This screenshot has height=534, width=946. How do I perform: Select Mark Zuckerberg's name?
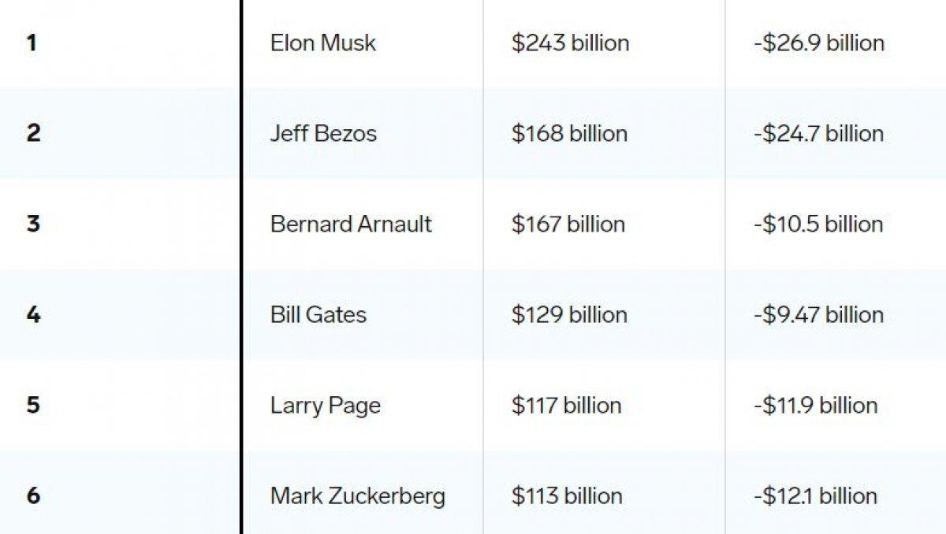click(357, 496)
